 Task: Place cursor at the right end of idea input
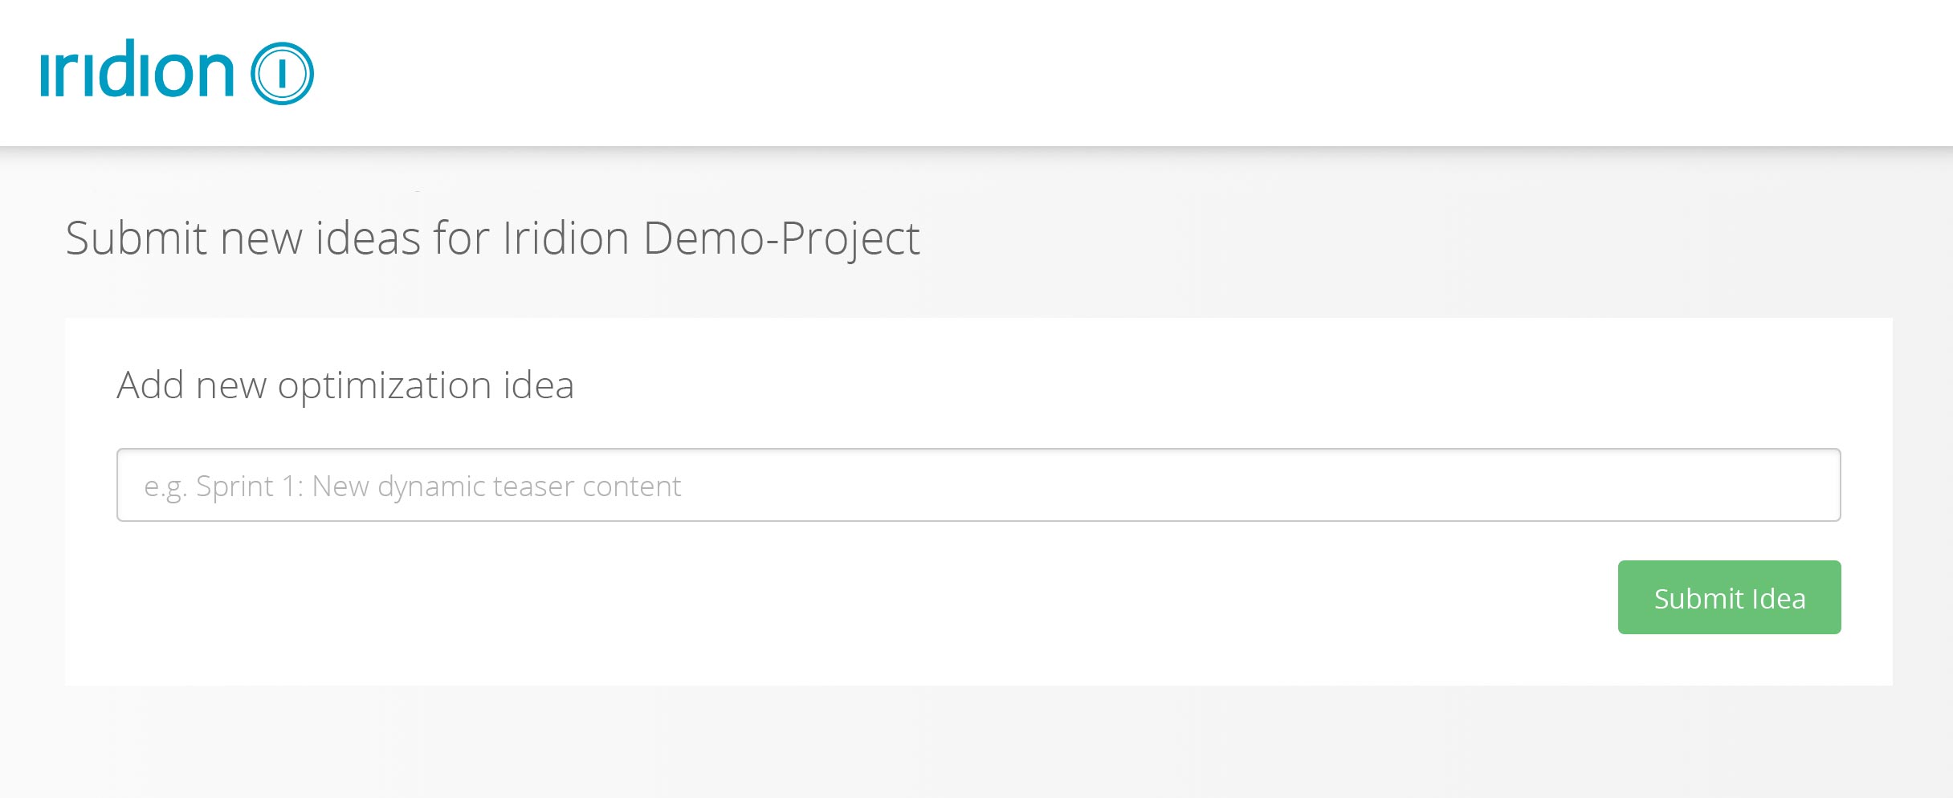pos(1823,485)
